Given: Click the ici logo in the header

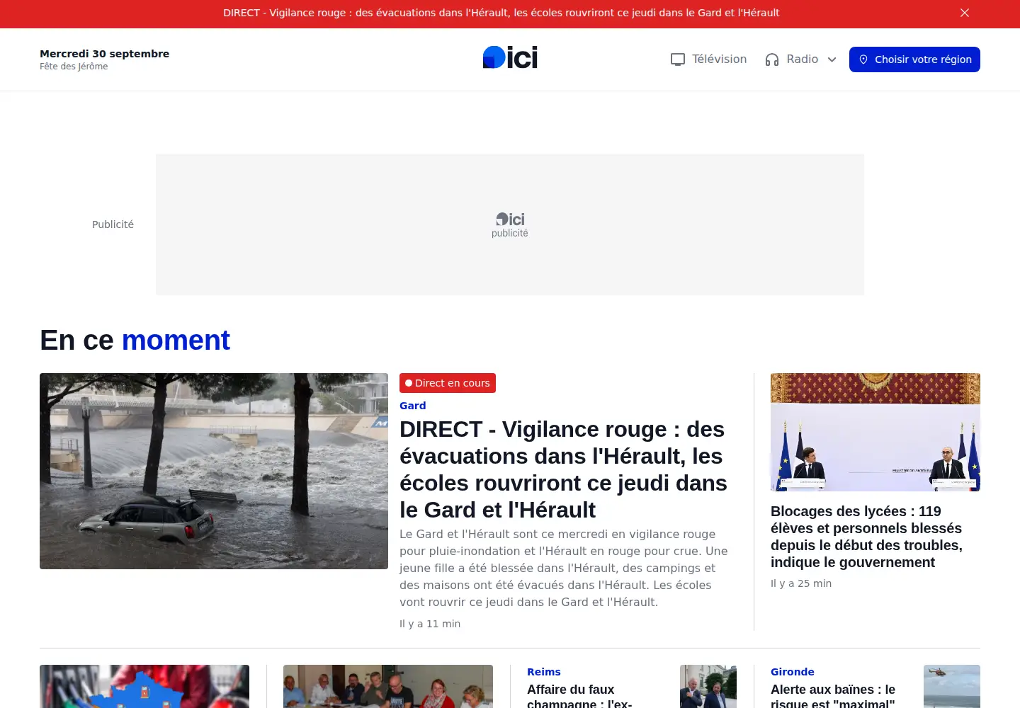Looking at the screenshot, I should (x=510, y=57).
